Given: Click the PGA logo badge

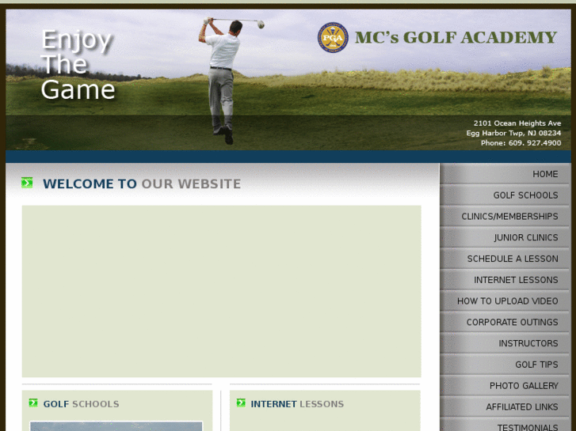Looking at the screenshot, I should pos(333,37).
